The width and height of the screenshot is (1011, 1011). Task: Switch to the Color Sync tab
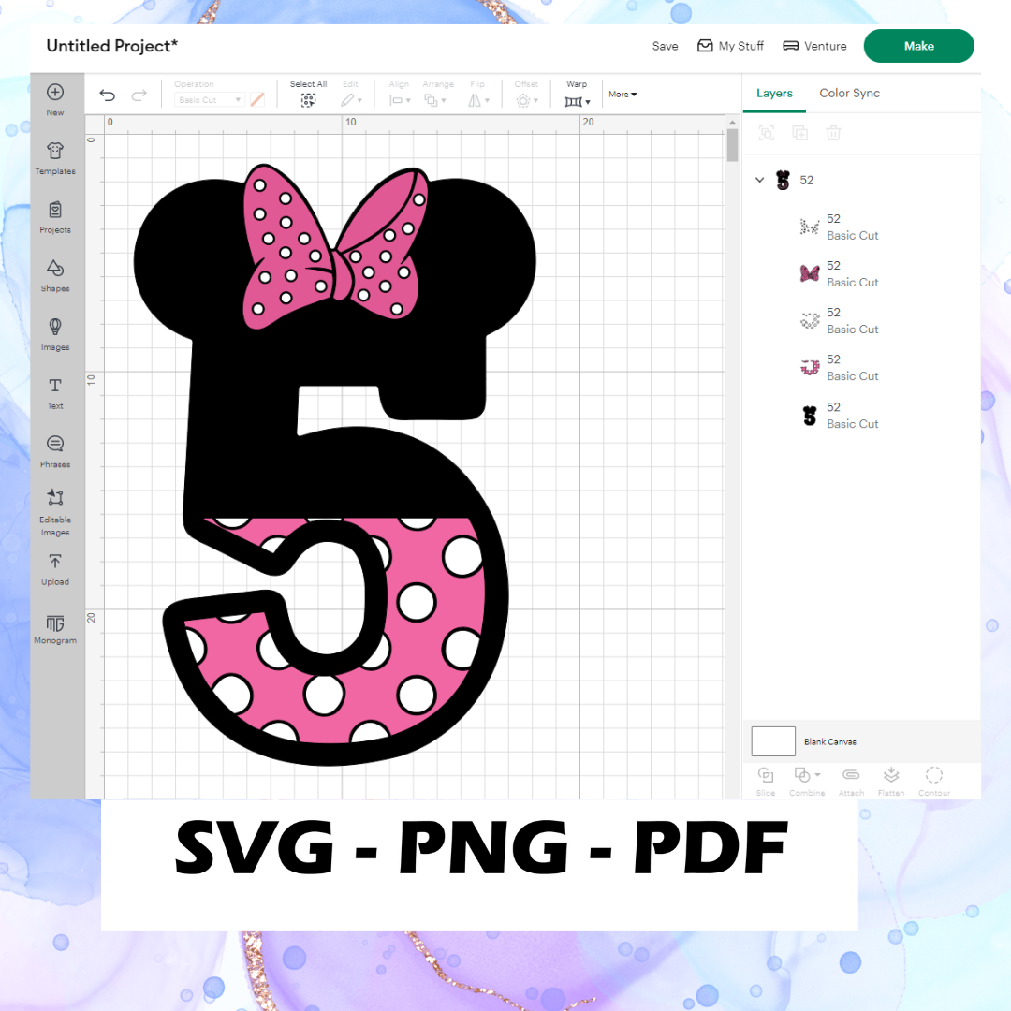pyautogui.click(x=849, y=93)
